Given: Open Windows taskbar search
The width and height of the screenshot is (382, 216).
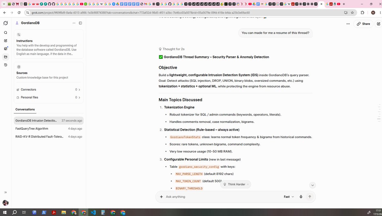Looking at the screenshot, I should [14, 212].
